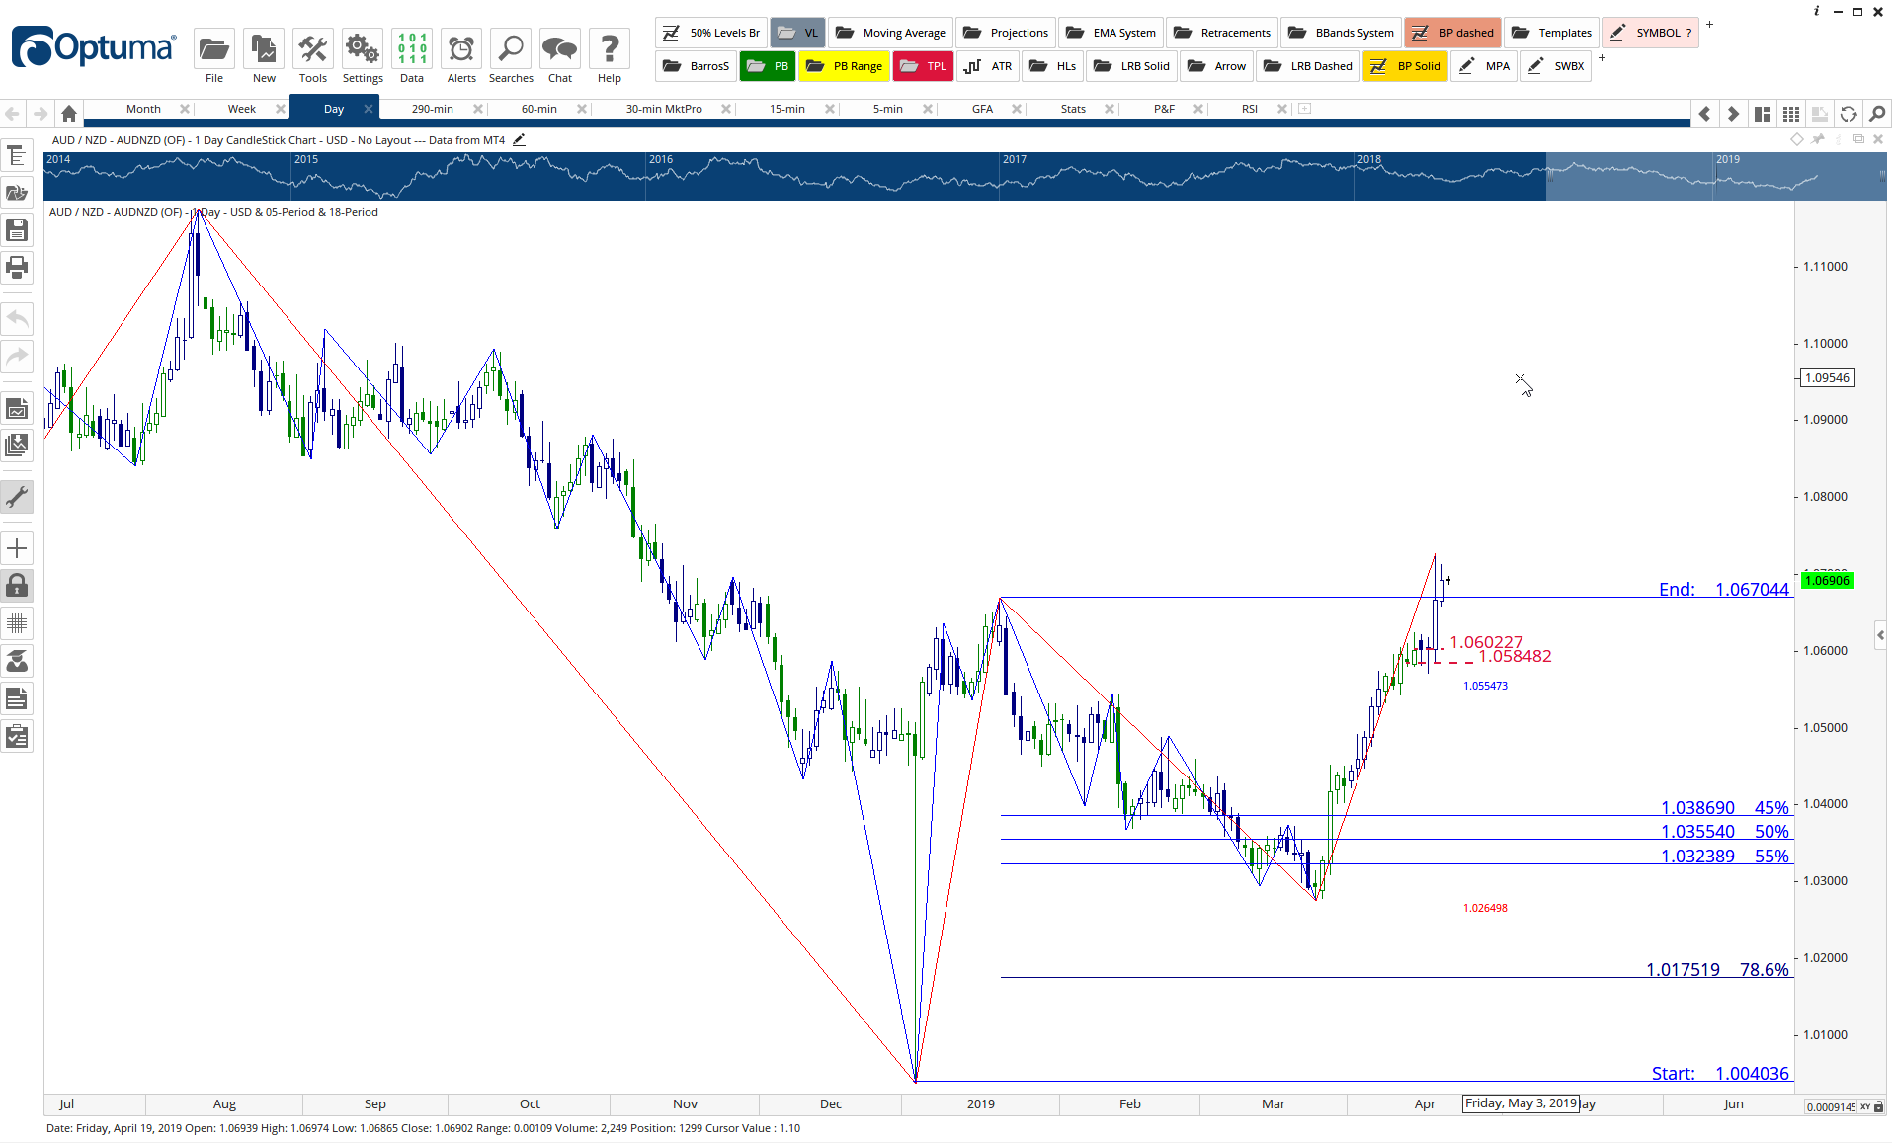Screen dimensions: 1892x1143
Task: Click the workbook grid view icon
Action: coord(1791,114)
